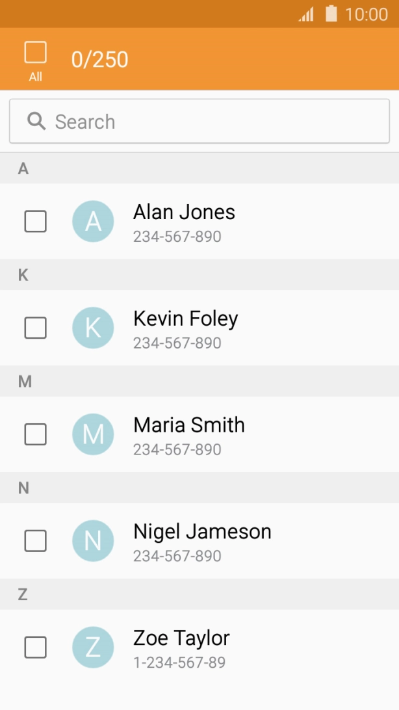Check the All contacts checkbox
The height and width of the screenshot is (710, 399).
[35, 53]
